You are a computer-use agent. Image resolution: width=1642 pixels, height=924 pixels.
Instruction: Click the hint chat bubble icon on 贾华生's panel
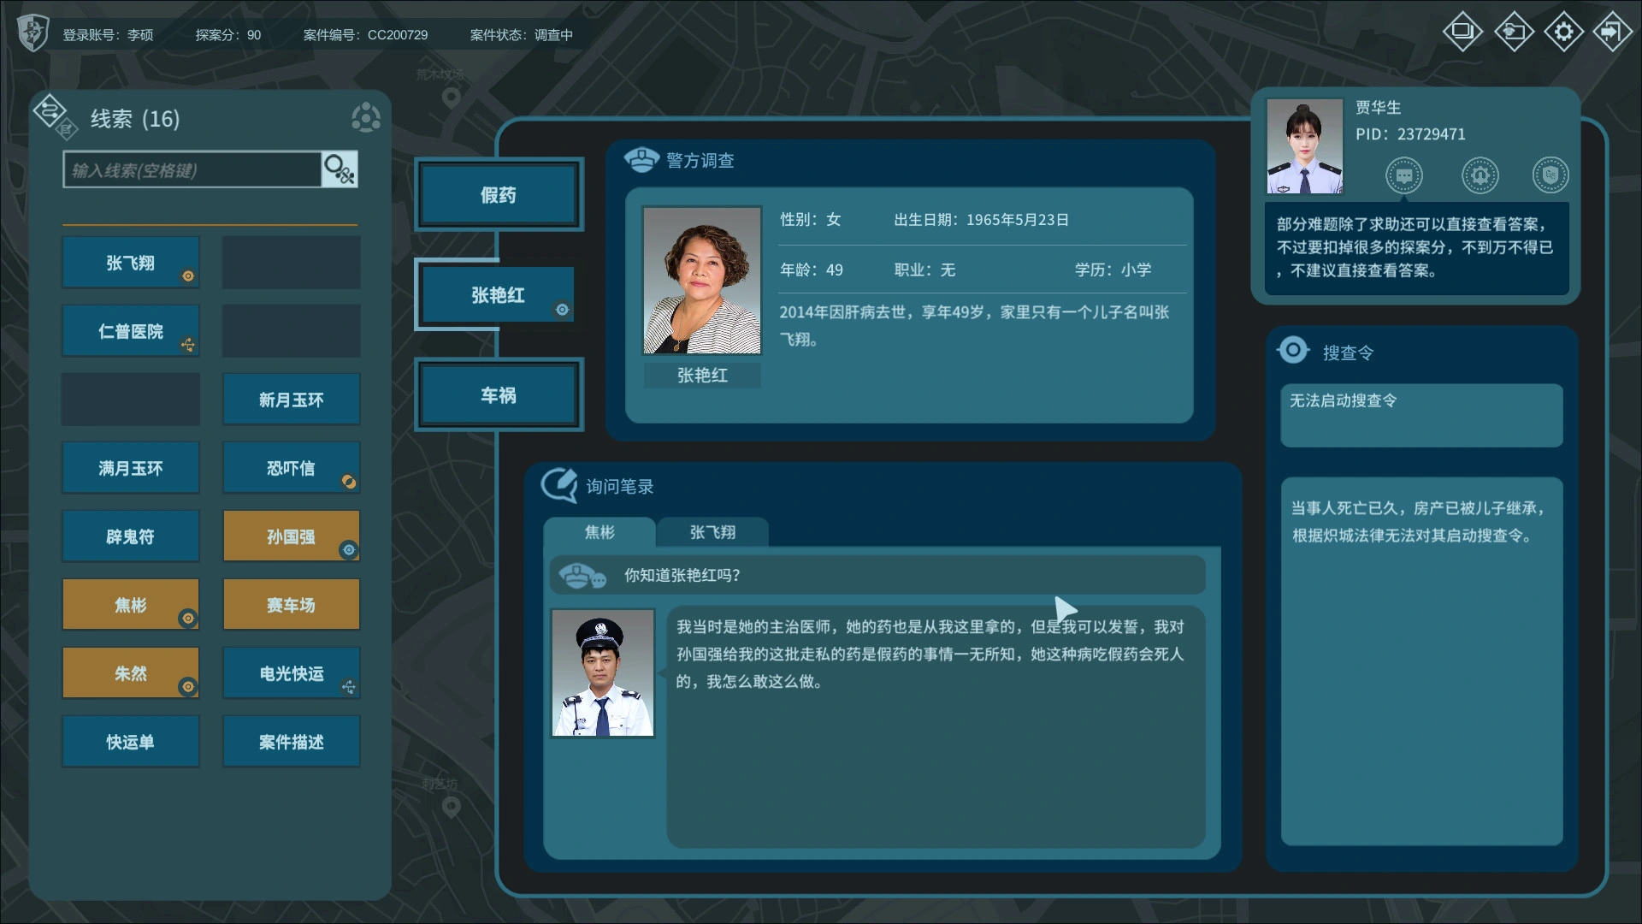point(1405,175)
